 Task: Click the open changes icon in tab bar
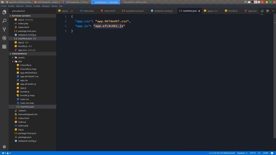pyautogui.click(x=262, y=11)
